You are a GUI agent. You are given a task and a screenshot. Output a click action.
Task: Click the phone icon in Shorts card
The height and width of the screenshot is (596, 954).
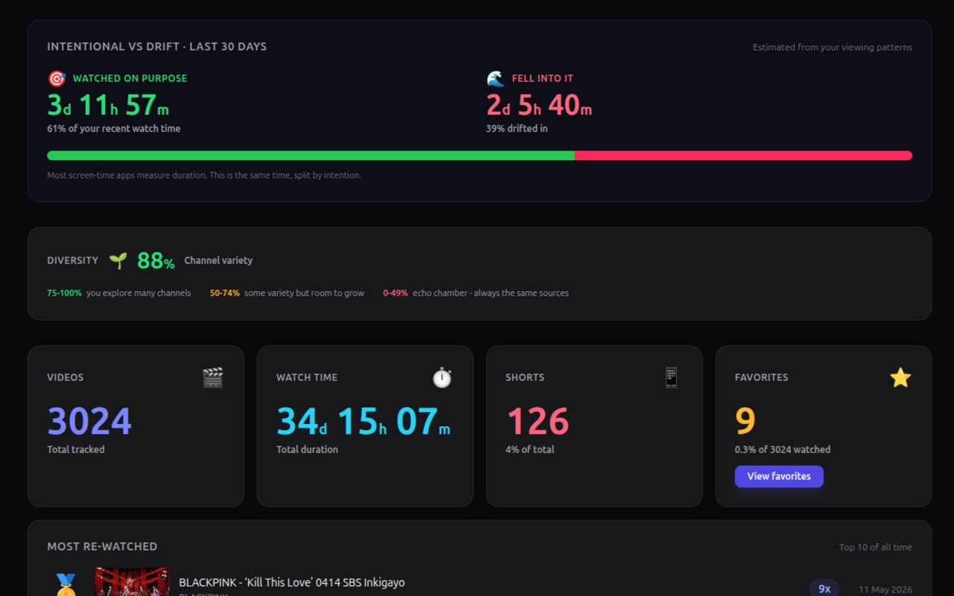click(x=672, y=378)
